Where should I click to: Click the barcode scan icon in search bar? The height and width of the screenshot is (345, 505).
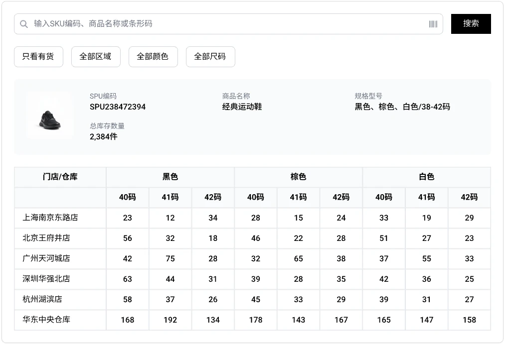point(433,24)
